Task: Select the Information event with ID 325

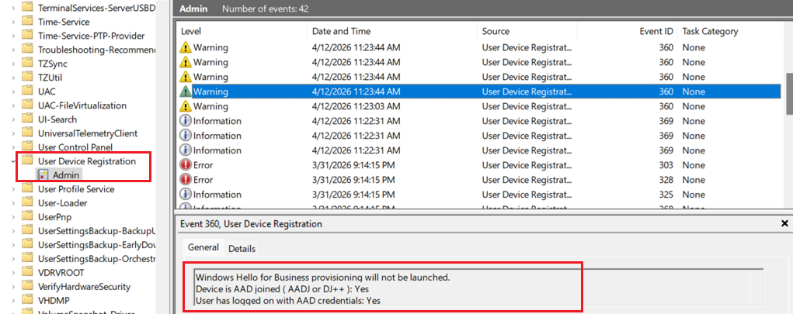Action: 481,195
